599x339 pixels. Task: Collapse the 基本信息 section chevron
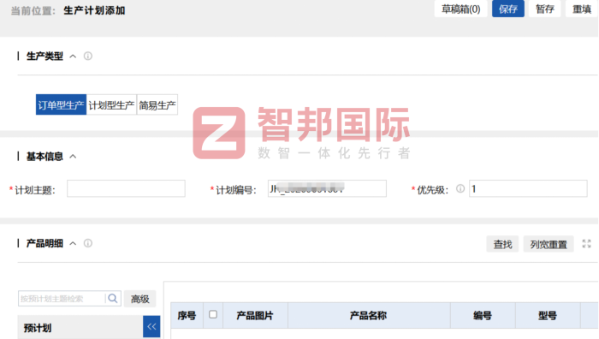click(x=73, y=157)
